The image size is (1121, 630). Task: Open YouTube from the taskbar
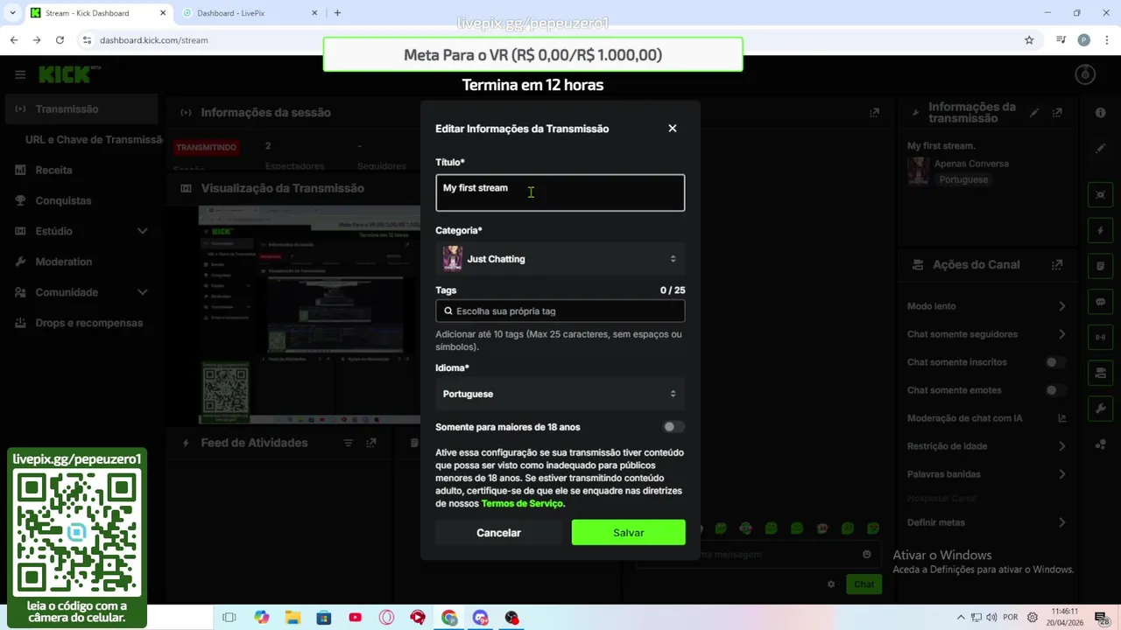point(355,618)
